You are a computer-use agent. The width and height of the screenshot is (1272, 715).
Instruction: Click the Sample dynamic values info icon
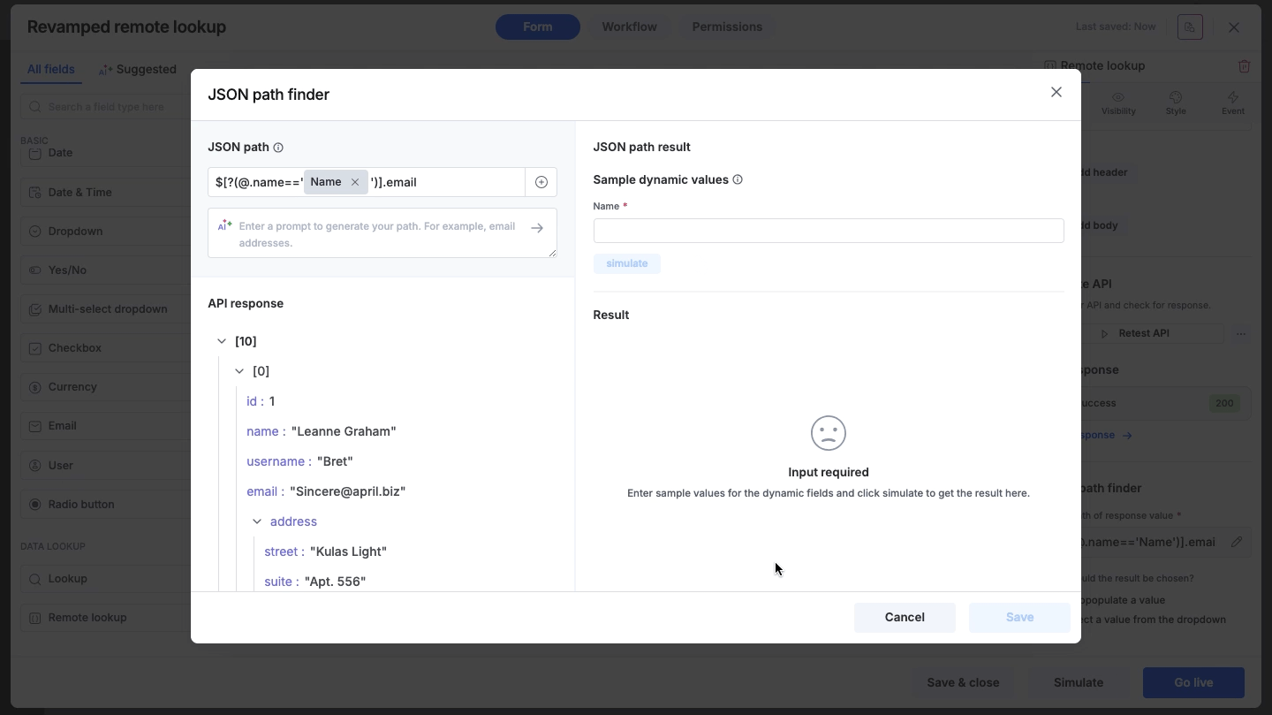click(738, 179)
